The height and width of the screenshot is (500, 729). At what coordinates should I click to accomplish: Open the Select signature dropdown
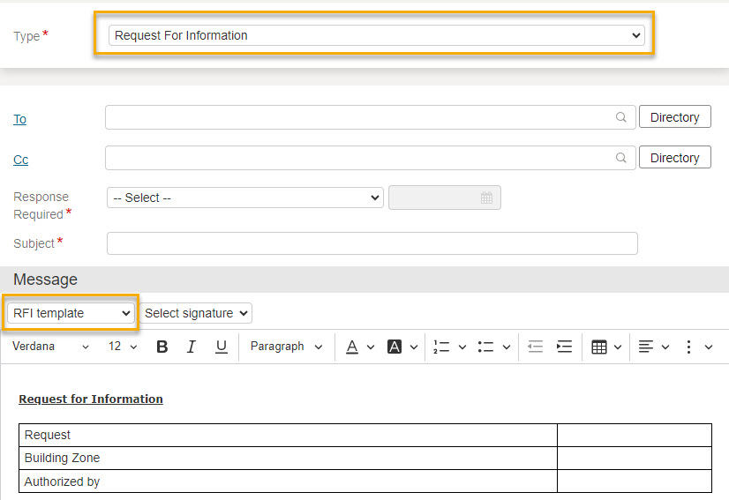click(x=196, y=313)
